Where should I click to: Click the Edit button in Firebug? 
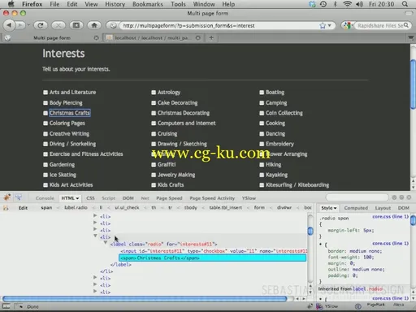[x=23, y=208]
